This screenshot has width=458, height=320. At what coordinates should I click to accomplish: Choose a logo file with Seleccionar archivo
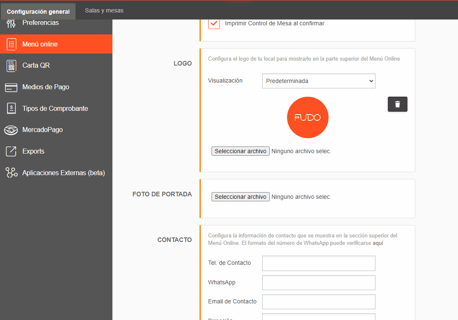pos(240,151)
